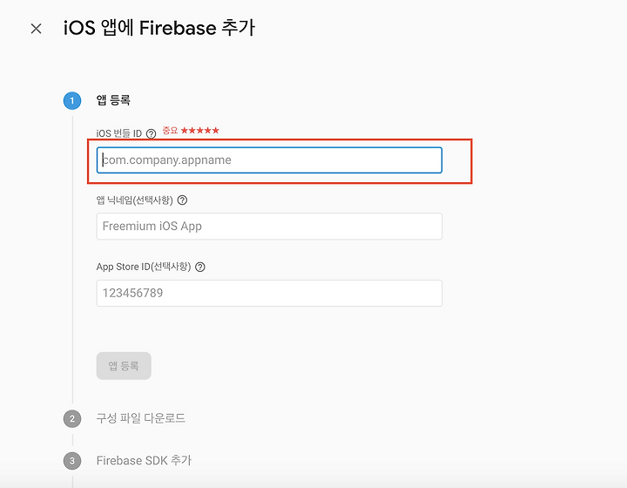Click the iOS 번들 ID label
Viewport: 627px width, 488px height.
[x=119, y=133]
